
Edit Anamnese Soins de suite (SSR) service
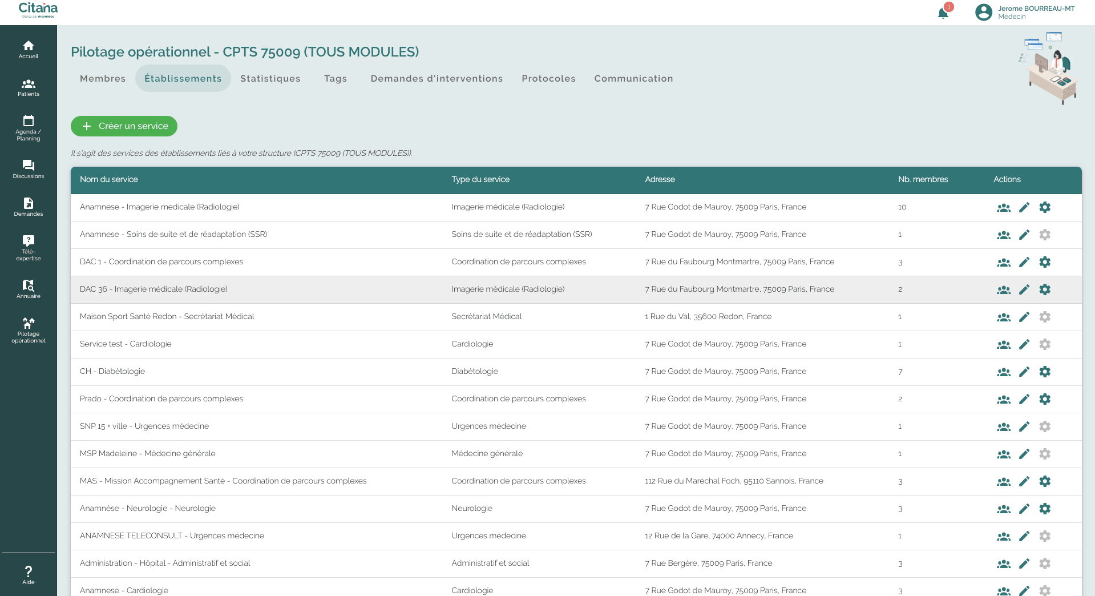pyautogui.click(x=1024, y=235)
